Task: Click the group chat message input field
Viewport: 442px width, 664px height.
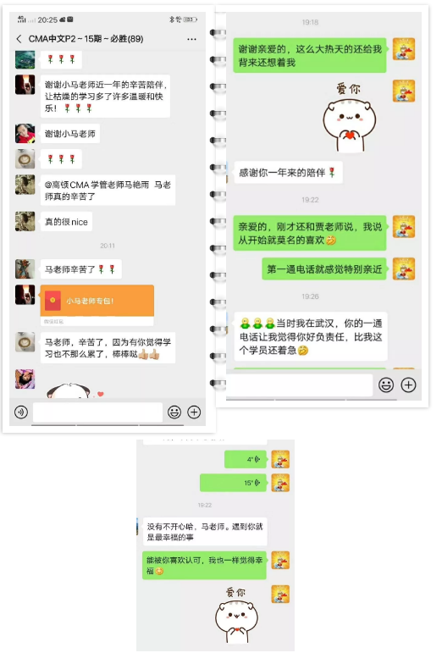Action: [98, 412]
